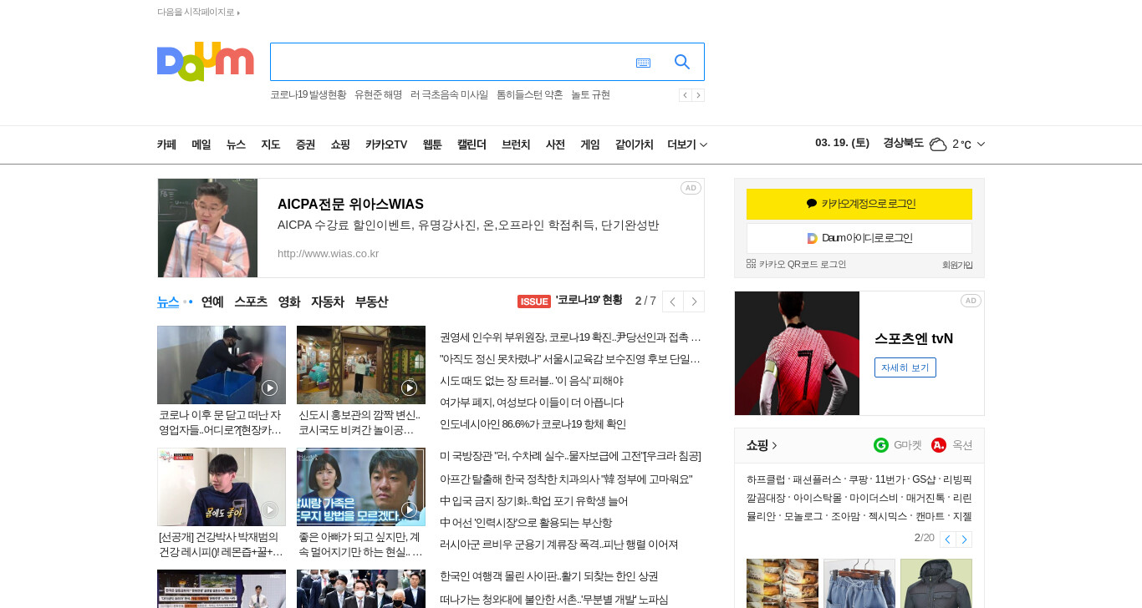Viewport: 1142px width, 608px height.
Task: Open the 증권 menu
Action: 305,144
